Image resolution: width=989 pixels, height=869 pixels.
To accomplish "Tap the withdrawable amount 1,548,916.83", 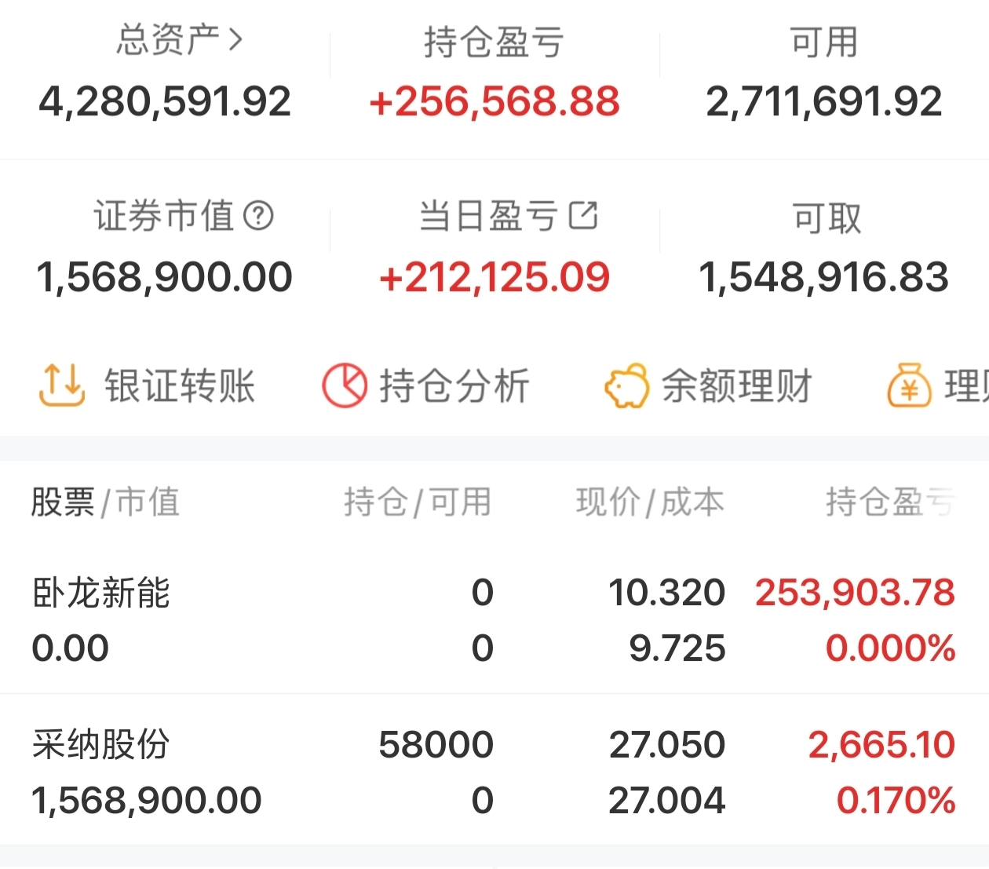I will click(823, 278).
